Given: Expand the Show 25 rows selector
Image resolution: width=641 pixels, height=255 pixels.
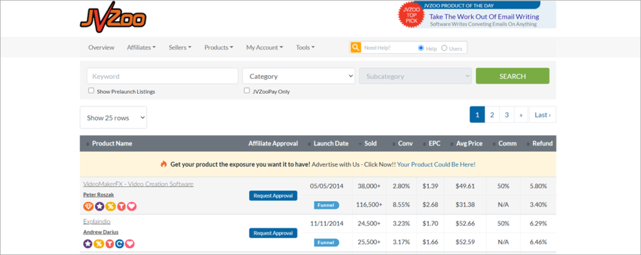Looking at the screenshot, I should pyautogui.click(x=113, y=117).
